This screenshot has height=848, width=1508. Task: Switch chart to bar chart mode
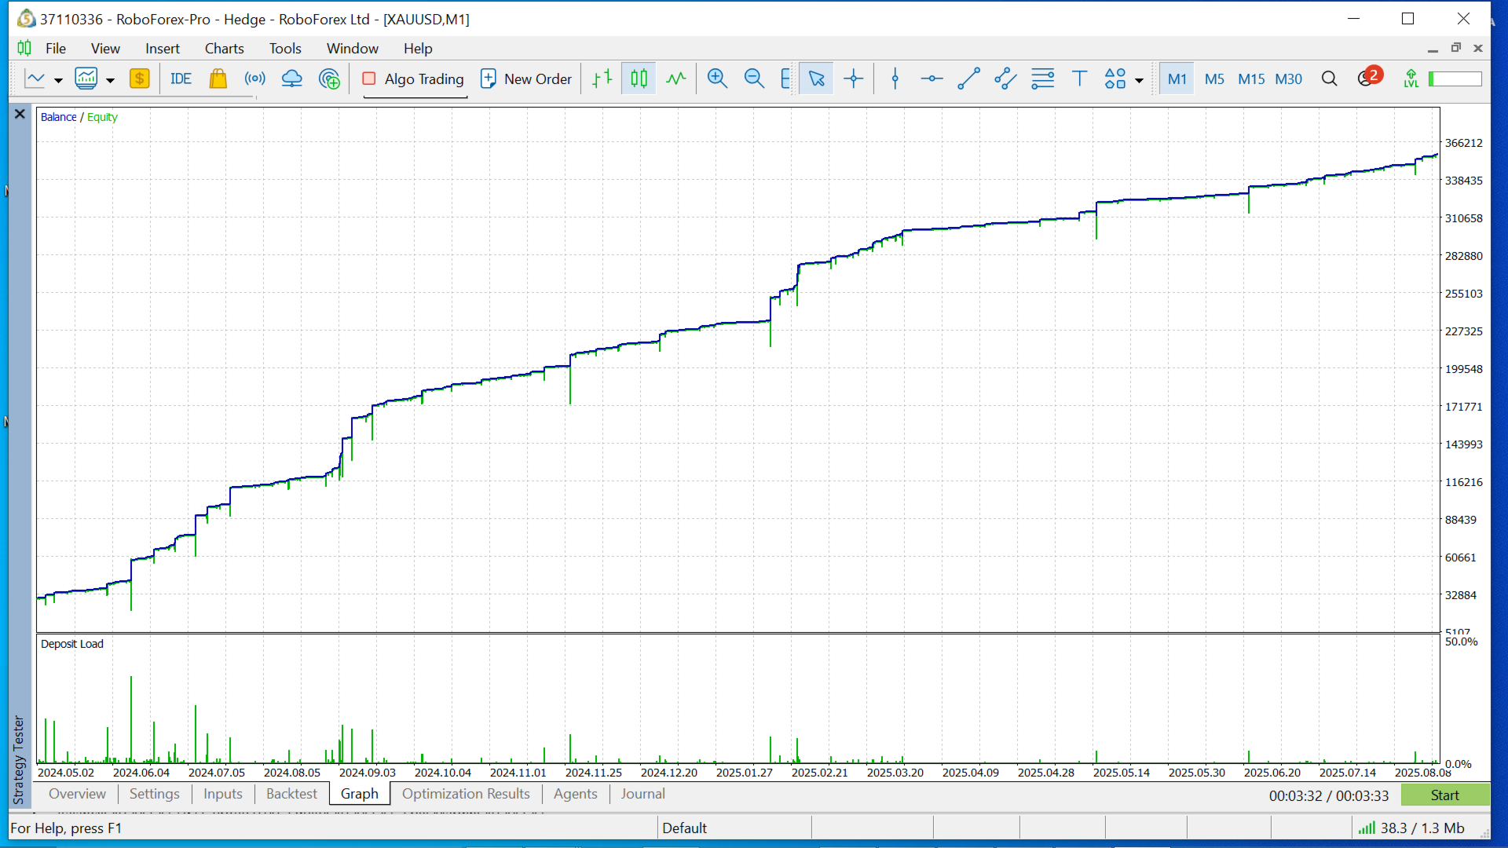click(602, 79)
